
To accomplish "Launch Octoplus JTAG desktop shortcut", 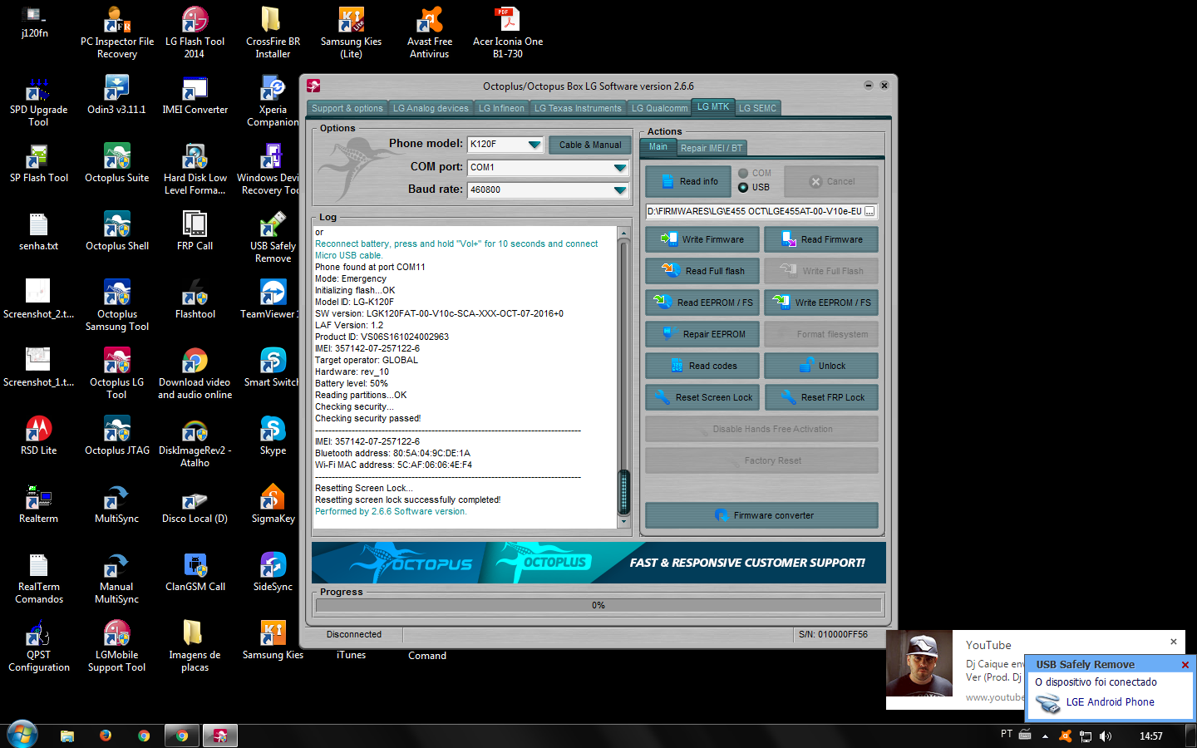I will coord(116,436).
